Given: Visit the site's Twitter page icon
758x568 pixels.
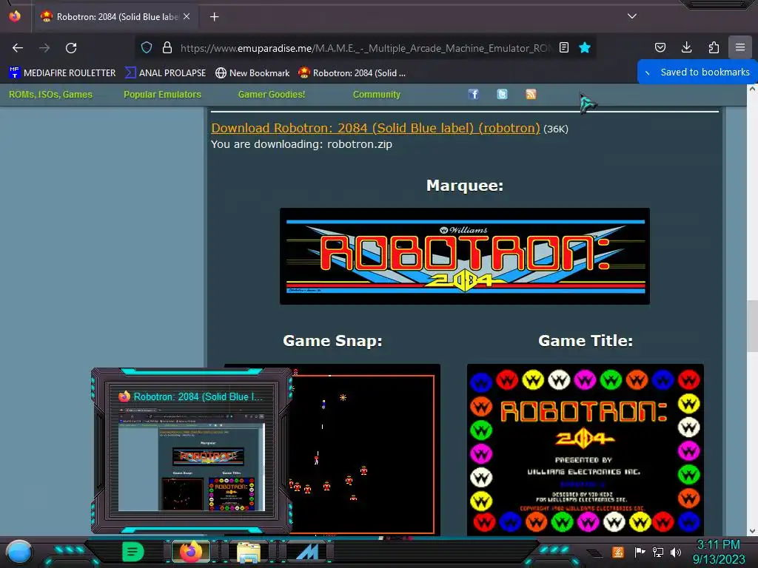Looking at the screenshot, I should [x=503, y=94].
